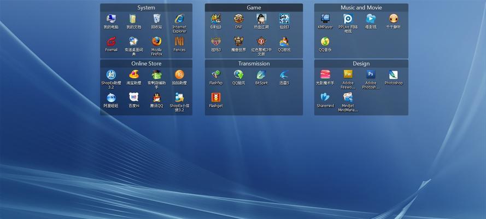Image resolution: width=486 pixels, height=219 pixels.
Task: Click the 千千静听 headphone icon
Action: pos(394,19)
